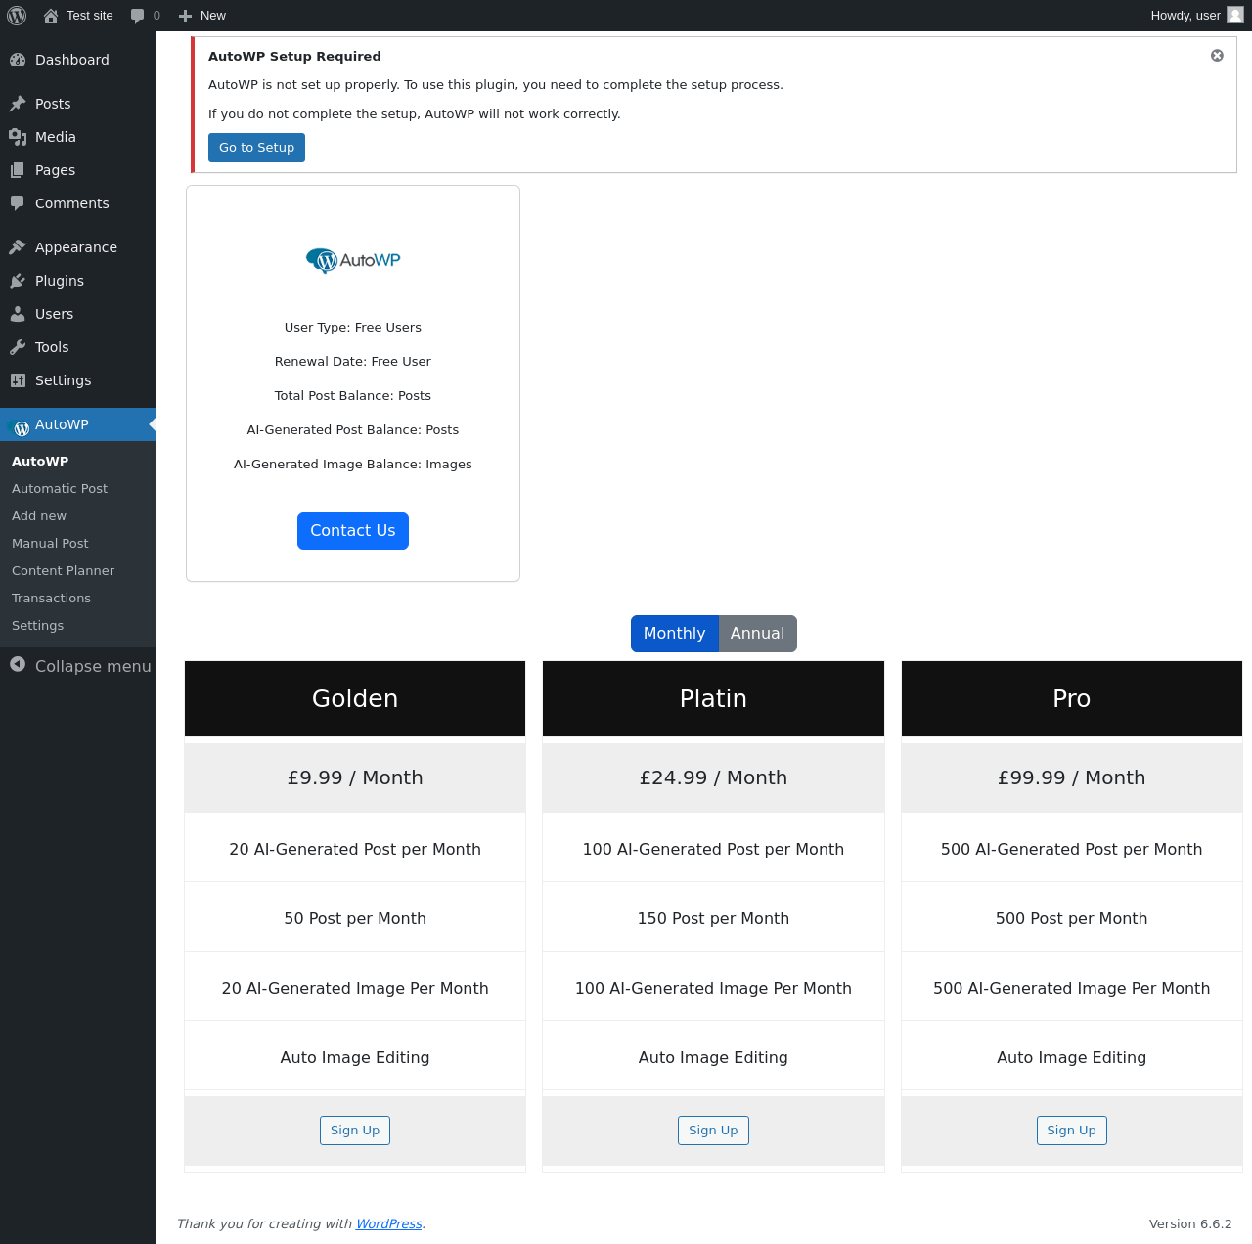
Task: Open the Comments sidebar menu
Action: pyautogui.click(x=78, y=203)
